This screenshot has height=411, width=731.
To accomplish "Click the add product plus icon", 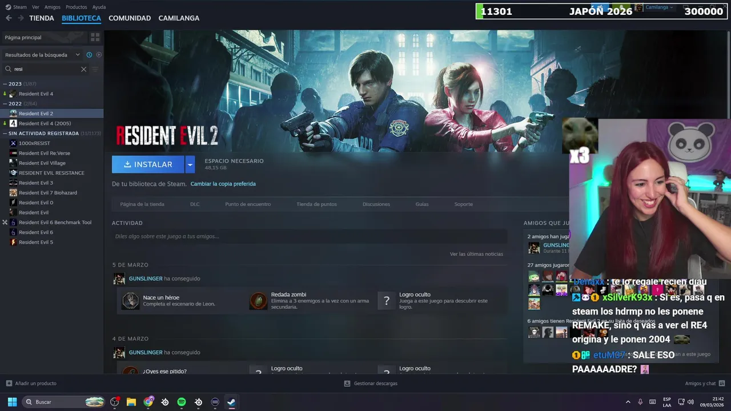I will point(9,383).
